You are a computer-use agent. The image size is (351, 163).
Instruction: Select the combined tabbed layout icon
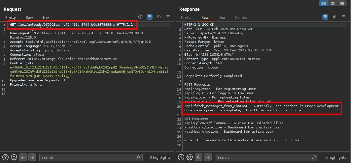[x=342, y=3]
